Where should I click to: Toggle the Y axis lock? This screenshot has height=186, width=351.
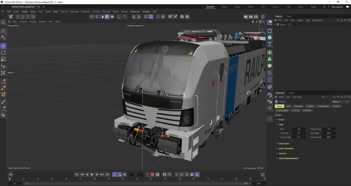pyautogui.click(x=23, y=17)
